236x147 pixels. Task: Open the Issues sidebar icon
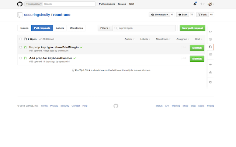tap(211, 39)
